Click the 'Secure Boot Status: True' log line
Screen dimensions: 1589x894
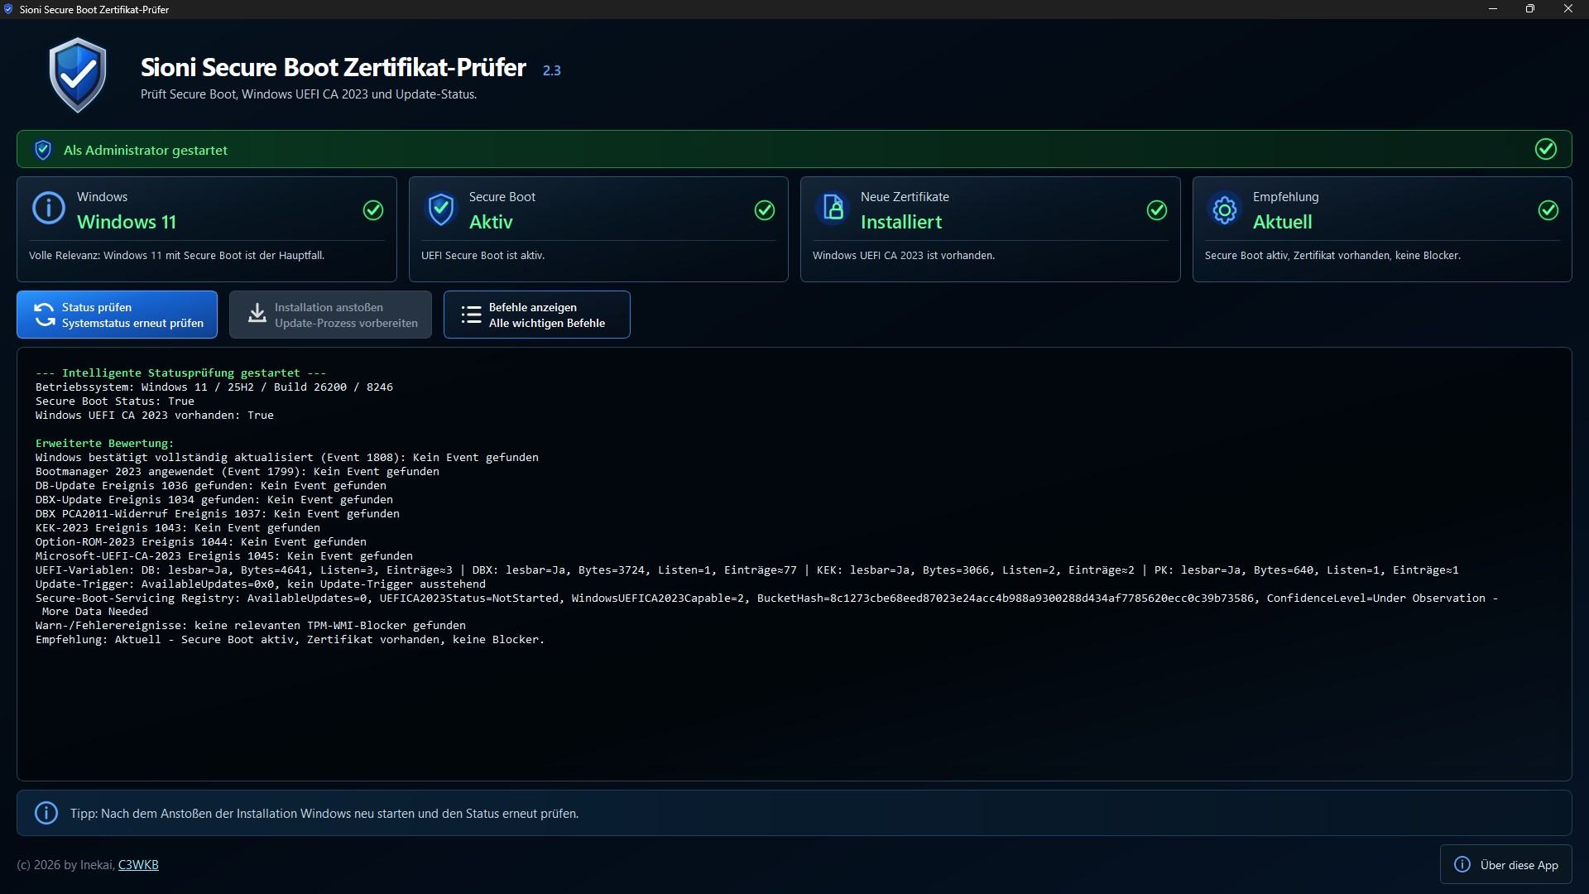pyautogui.click(x=115, y=401)
